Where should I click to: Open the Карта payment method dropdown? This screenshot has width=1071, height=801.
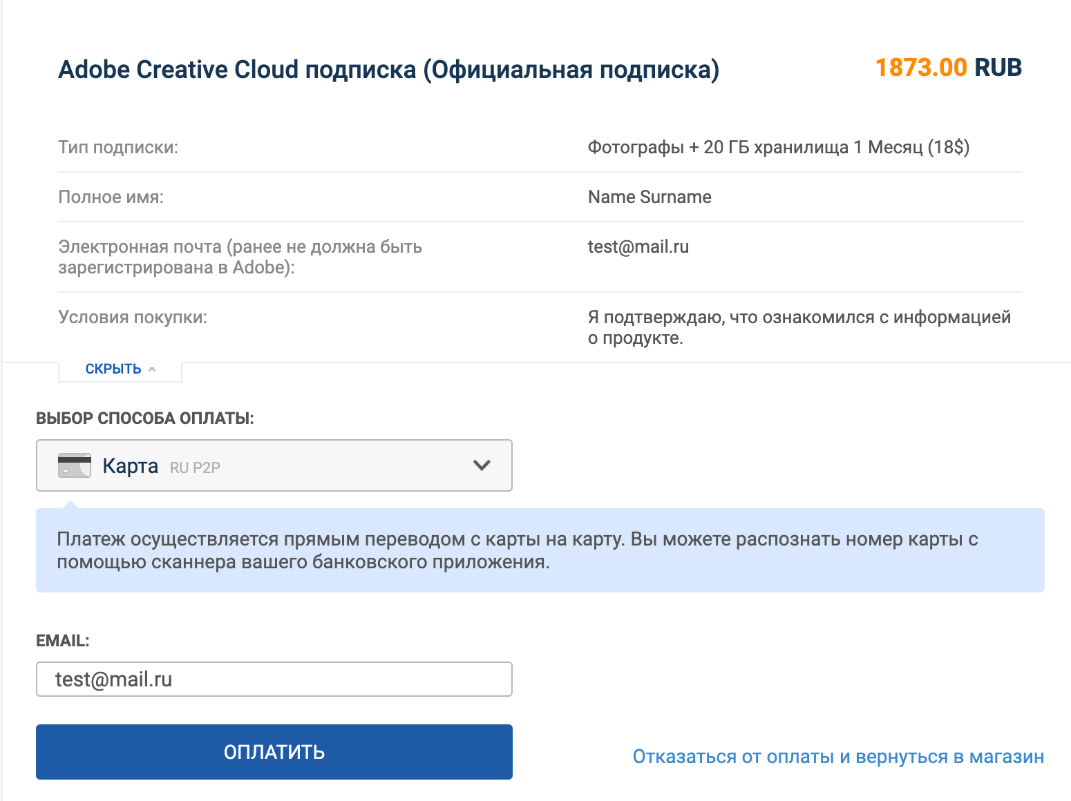tap(274, 465)
